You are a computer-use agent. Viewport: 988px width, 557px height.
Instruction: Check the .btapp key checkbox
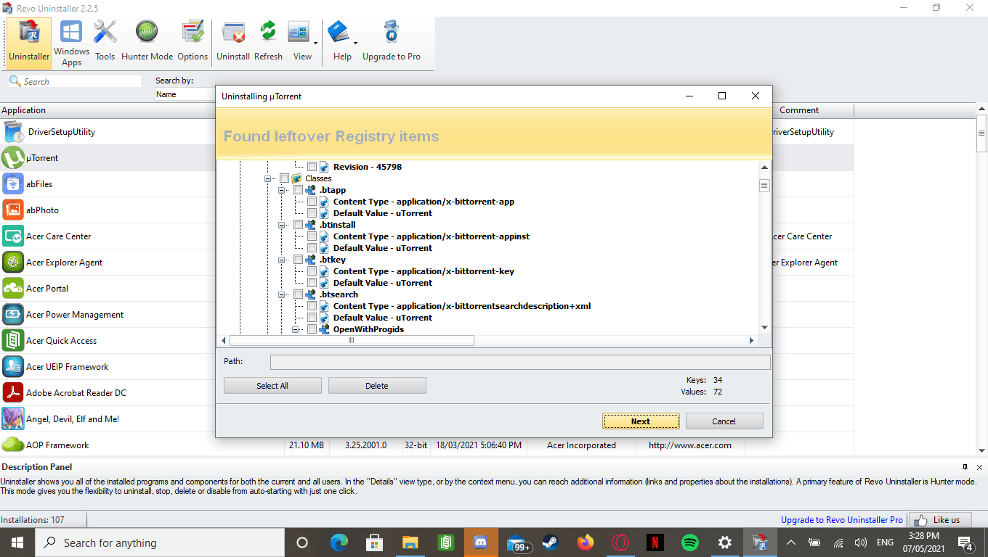pyautogui.click(x=298, y=190)
